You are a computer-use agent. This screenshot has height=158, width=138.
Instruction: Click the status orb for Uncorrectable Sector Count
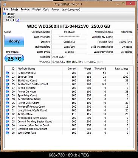click(x=7, y=125)
